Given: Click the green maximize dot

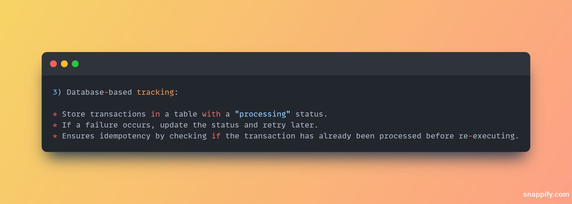Looking at the screenshot, I should point(75,64).
